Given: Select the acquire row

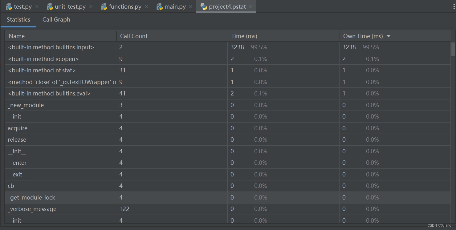Looking at the screenshot, I should pyautogui.click(x=228, y=128).
